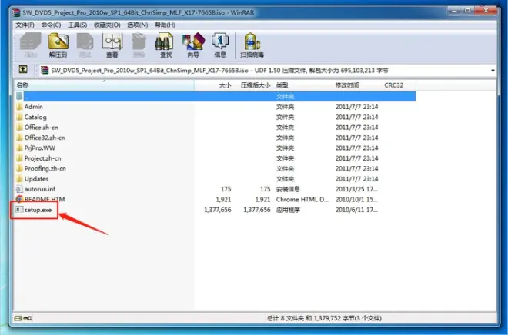This screenshot has height=335, width=508.
Task: Click autorun.inf date 2011/3/25 cell
Action: pos(356,189)
